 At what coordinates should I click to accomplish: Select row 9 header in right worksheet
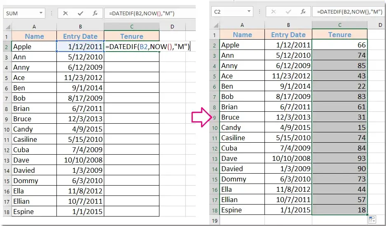[215, 117]
